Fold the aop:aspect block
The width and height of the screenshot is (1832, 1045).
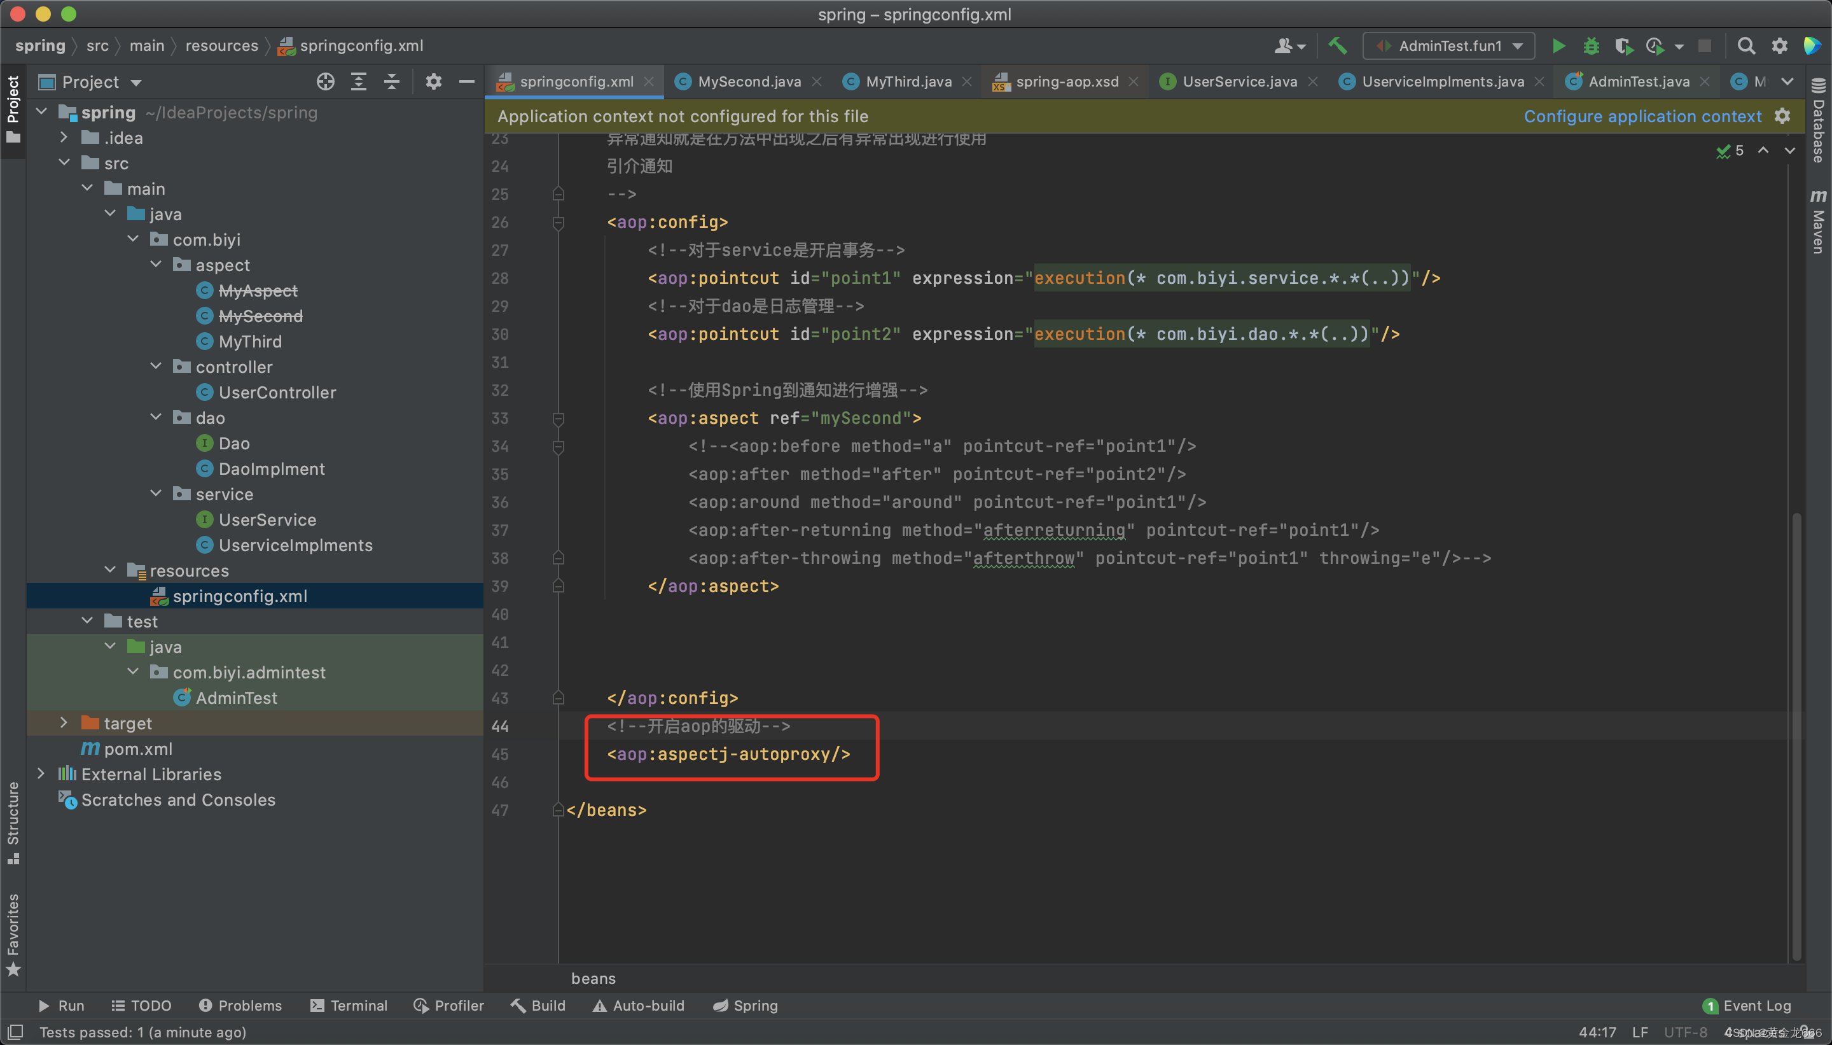pyautogui.click(x=558, y=418)
